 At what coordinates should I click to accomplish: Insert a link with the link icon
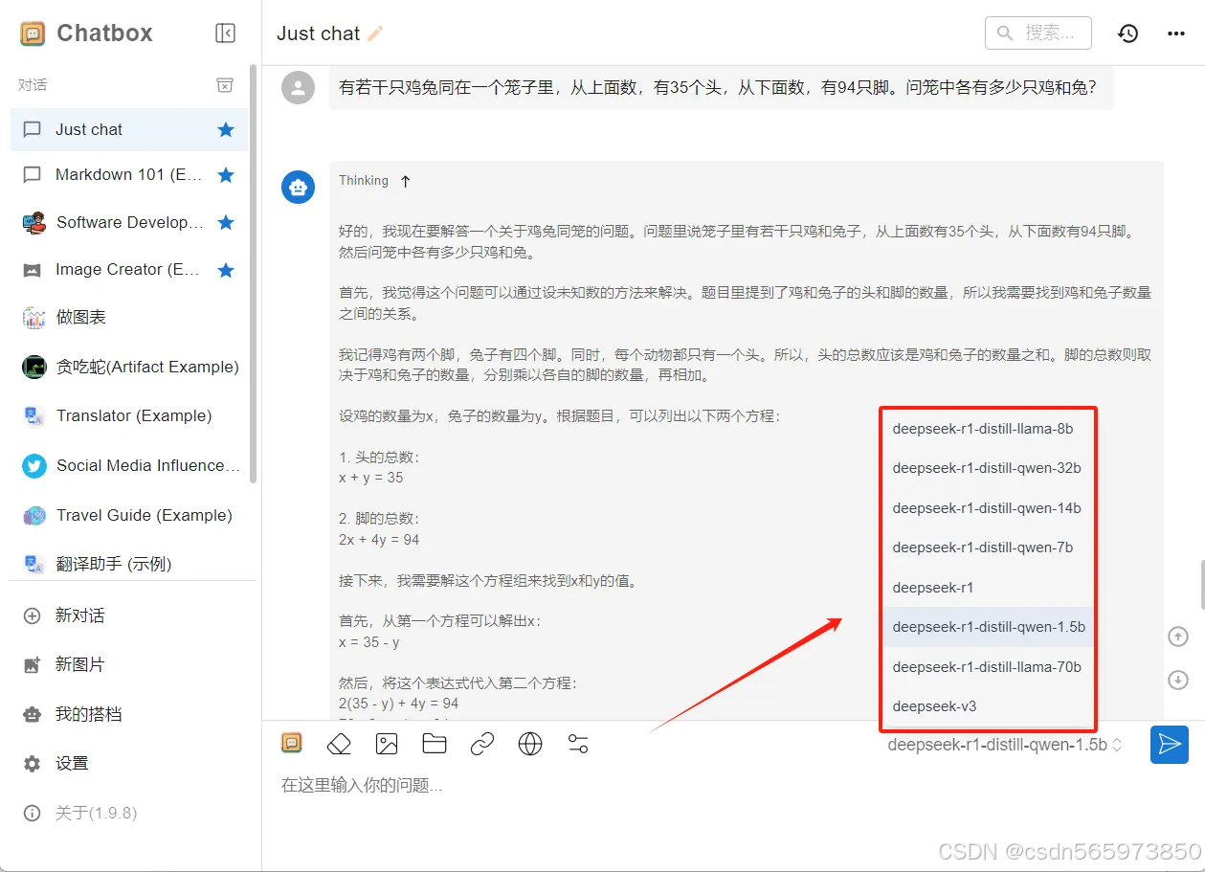482,743
